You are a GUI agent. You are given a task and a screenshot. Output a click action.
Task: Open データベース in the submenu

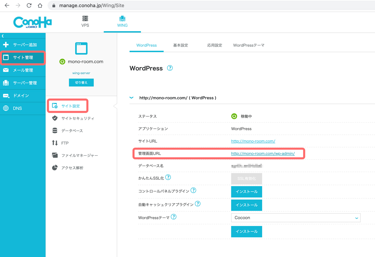pyautogui.click(x=72, y=131)
